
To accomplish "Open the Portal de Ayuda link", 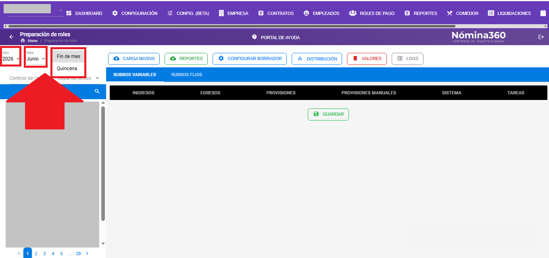I will pyautogui.click(x=276, y=37).
